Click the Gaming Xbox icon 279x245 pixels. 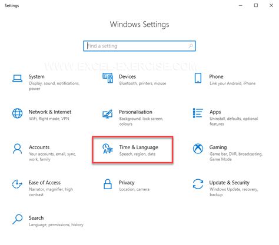pyautogui.click(x=198, y=149)
